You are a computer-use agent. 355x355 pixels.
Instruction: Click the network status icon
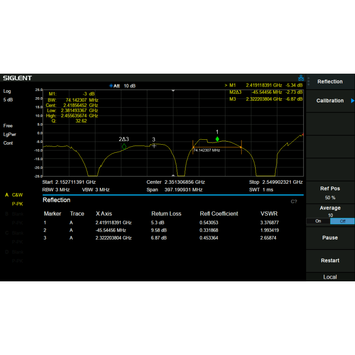pyautogui.click(x=301, y=78)
